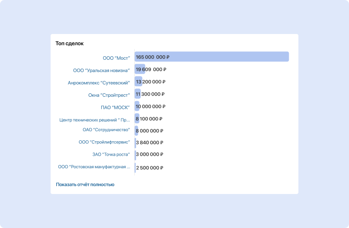Click Анрокомплекс "Сутеевский" company name
This screenshot has height=228, width=349.
(99, 82)
